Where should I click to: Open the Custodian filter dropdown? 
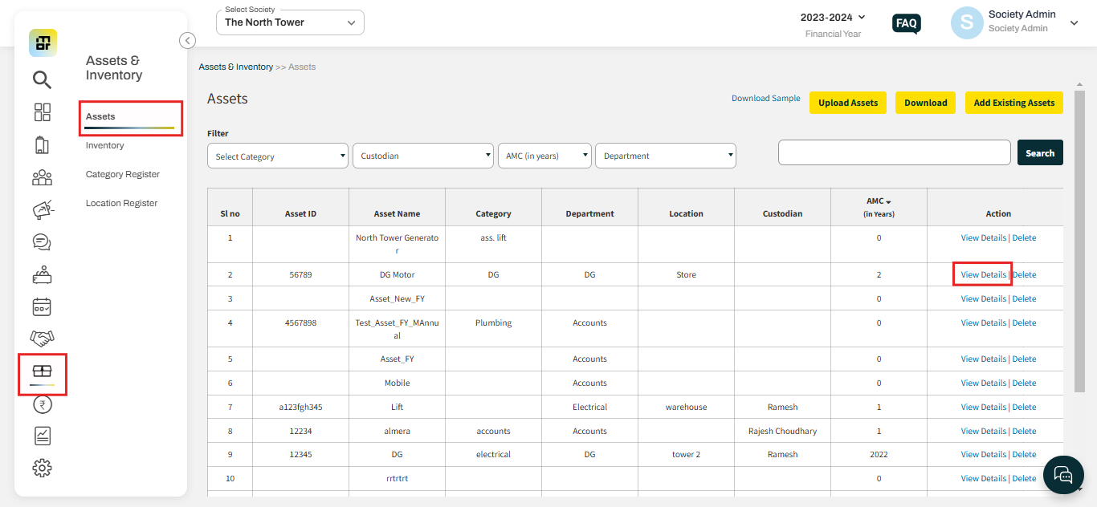(x=422, y=156)
